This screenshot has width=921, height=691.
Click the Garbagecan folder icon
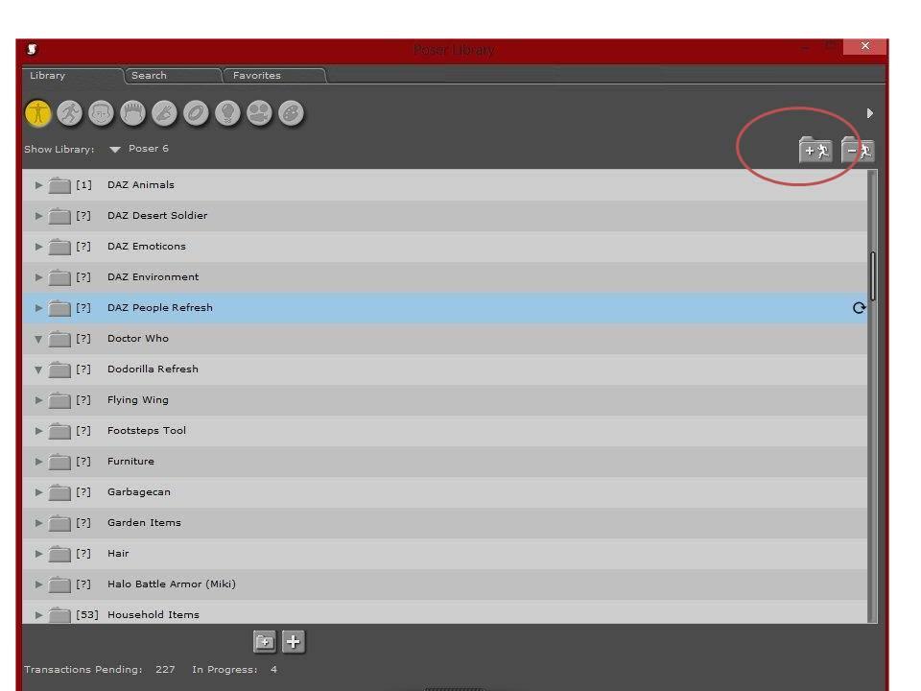pos(59,491)
